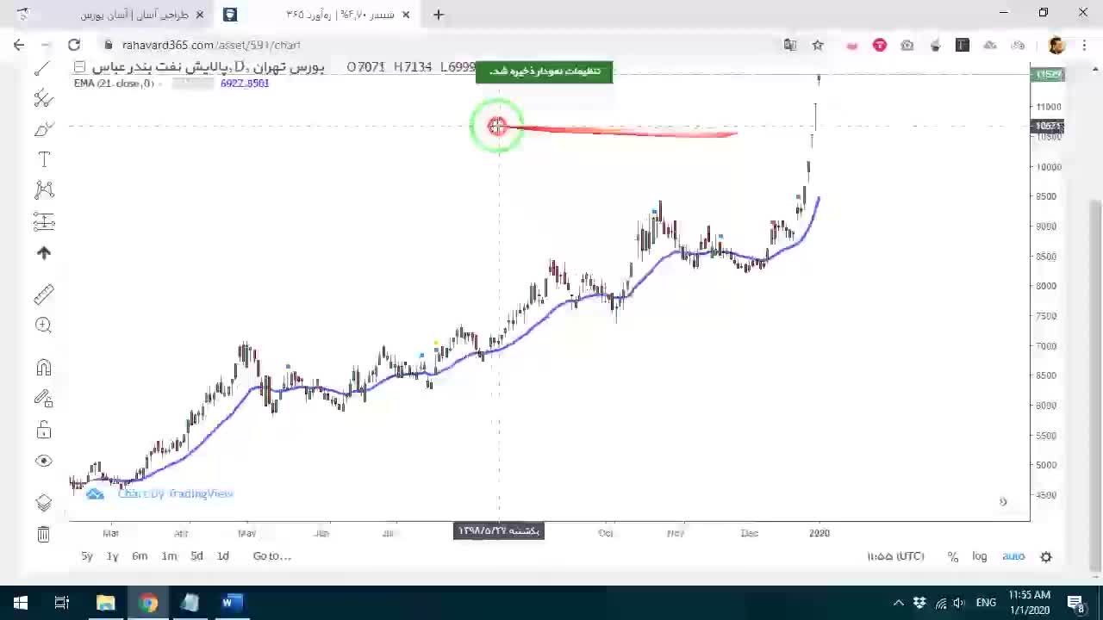Activate the zoom-in magnifier tool
Viewport: 1103px width, 620px height.
tap(43, 325)
